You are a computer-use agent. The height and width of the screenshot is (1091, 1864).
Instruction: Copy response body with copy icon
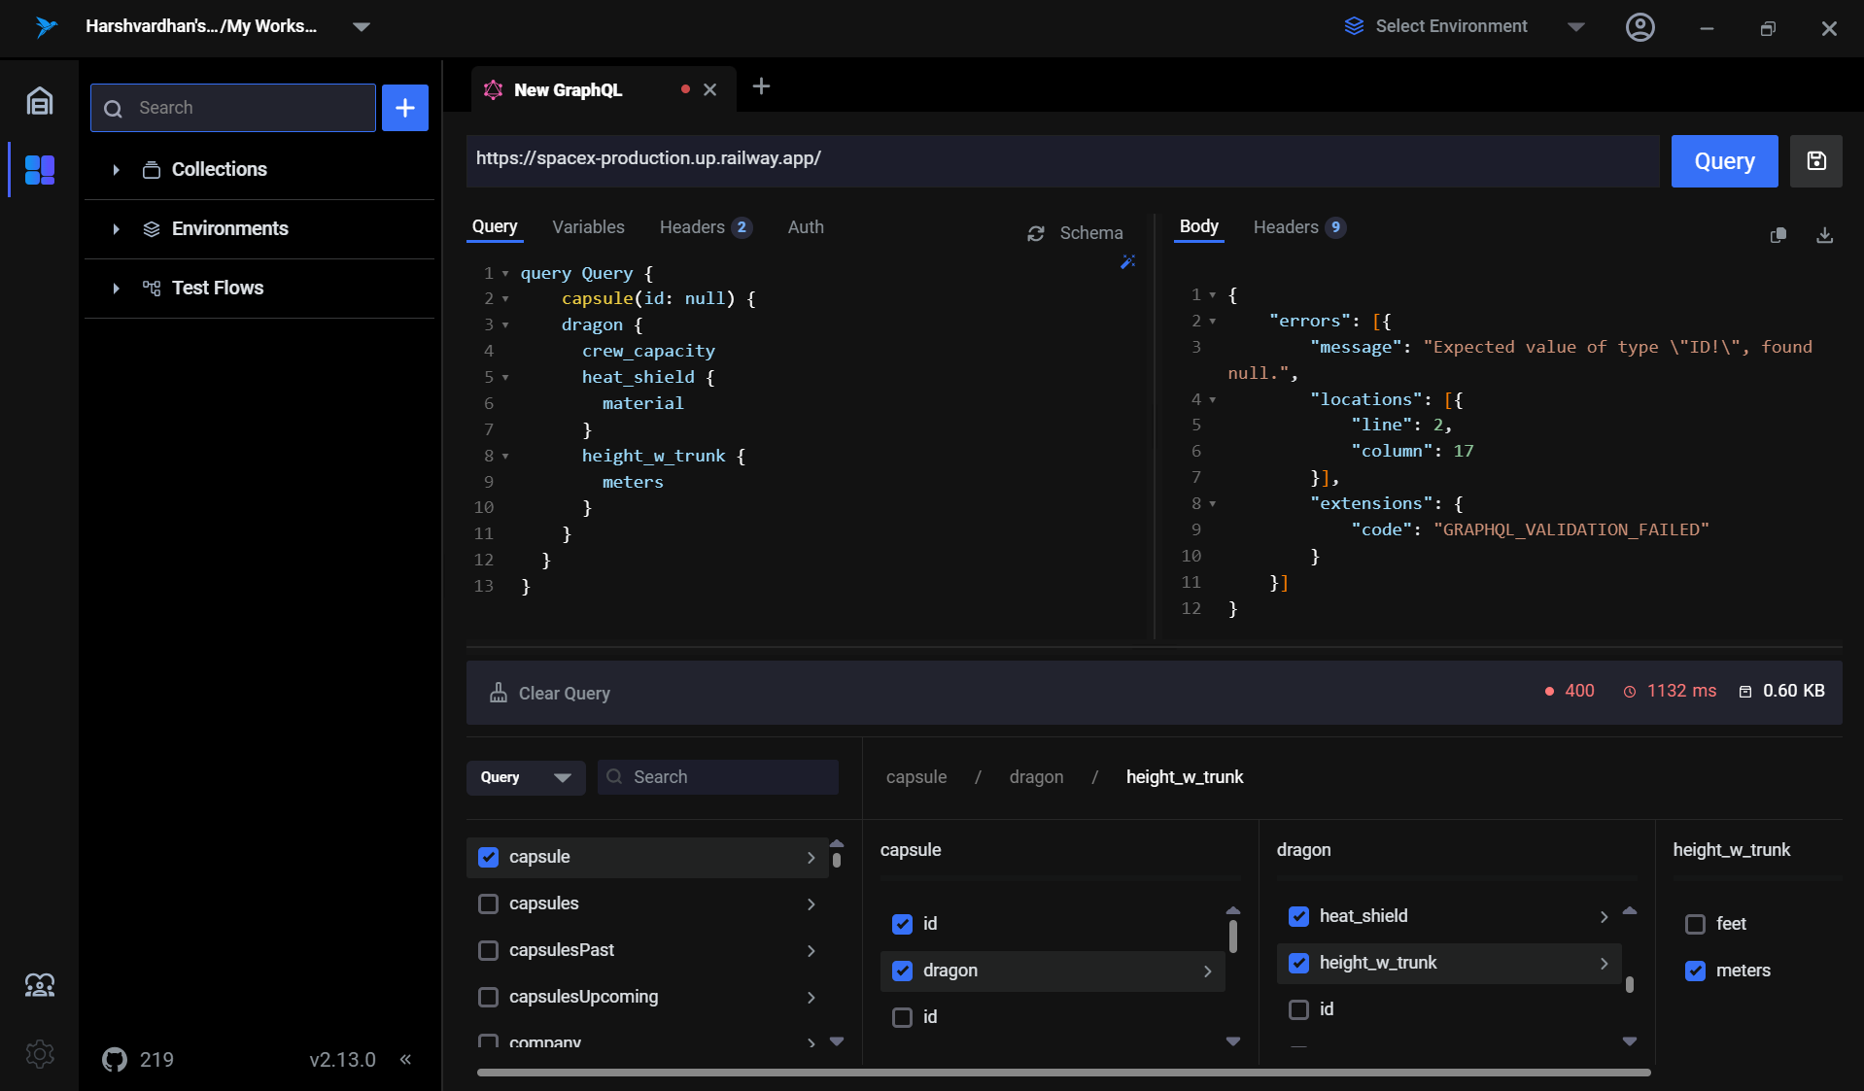1778,235
